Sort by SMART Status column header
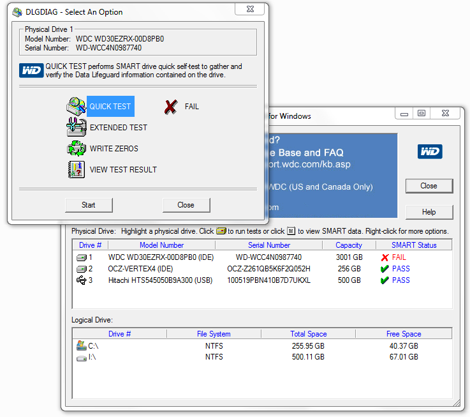 click(414, 245)
